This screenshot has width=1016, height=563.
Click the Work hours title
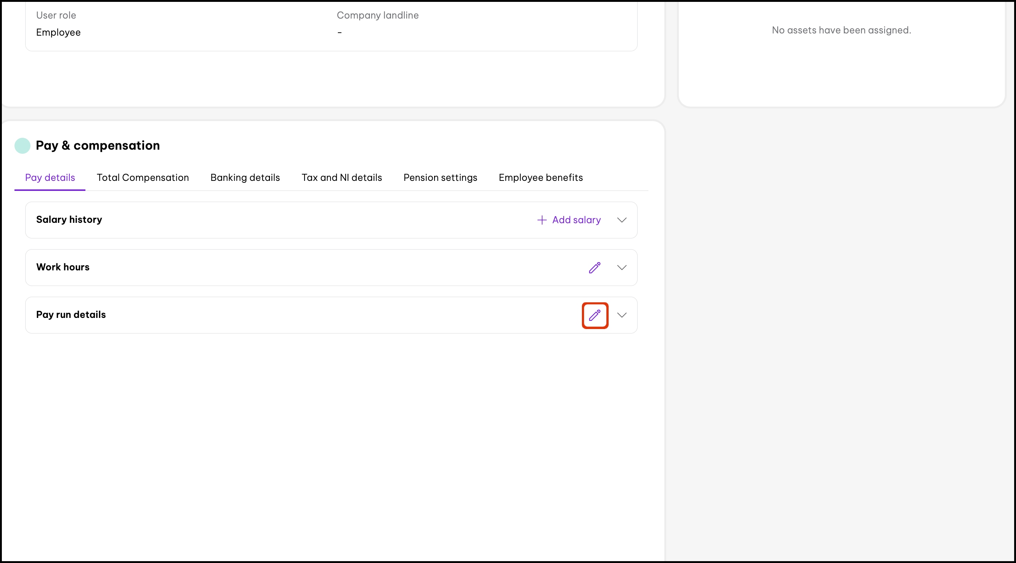63,267
